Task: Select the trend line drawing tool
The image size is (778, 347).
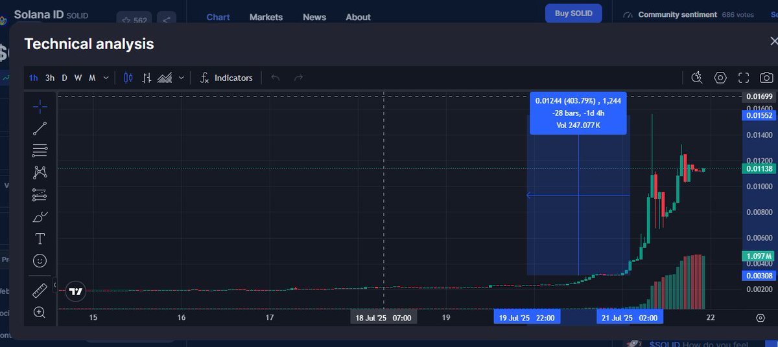Action: tap(40, 128)
